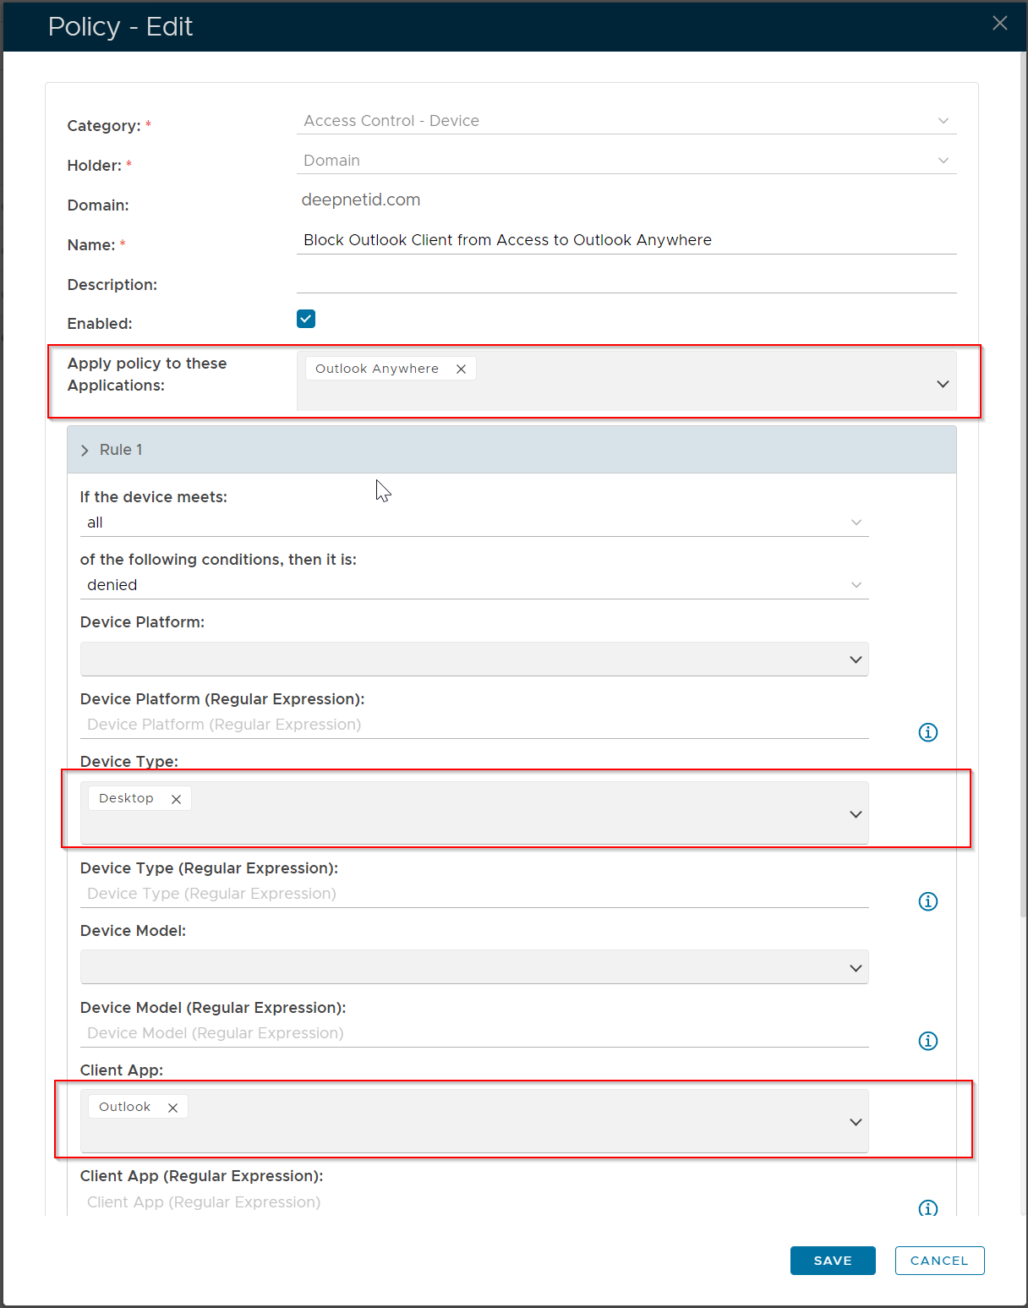Click the policy Name text field
The width and height of the screenshot is (1028, 1308).
tap(626, 240)
